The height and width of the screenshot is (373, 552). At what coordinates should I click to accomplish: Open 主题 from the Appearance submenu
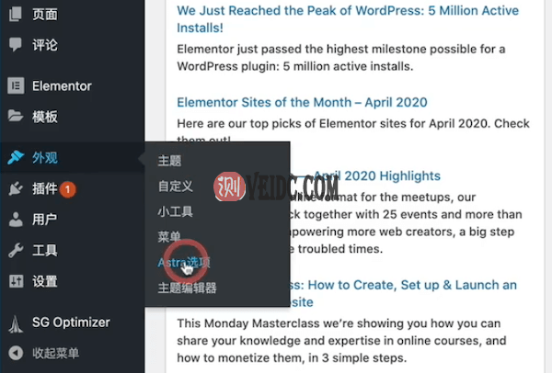pyautogui.click(x=169, y=161)
